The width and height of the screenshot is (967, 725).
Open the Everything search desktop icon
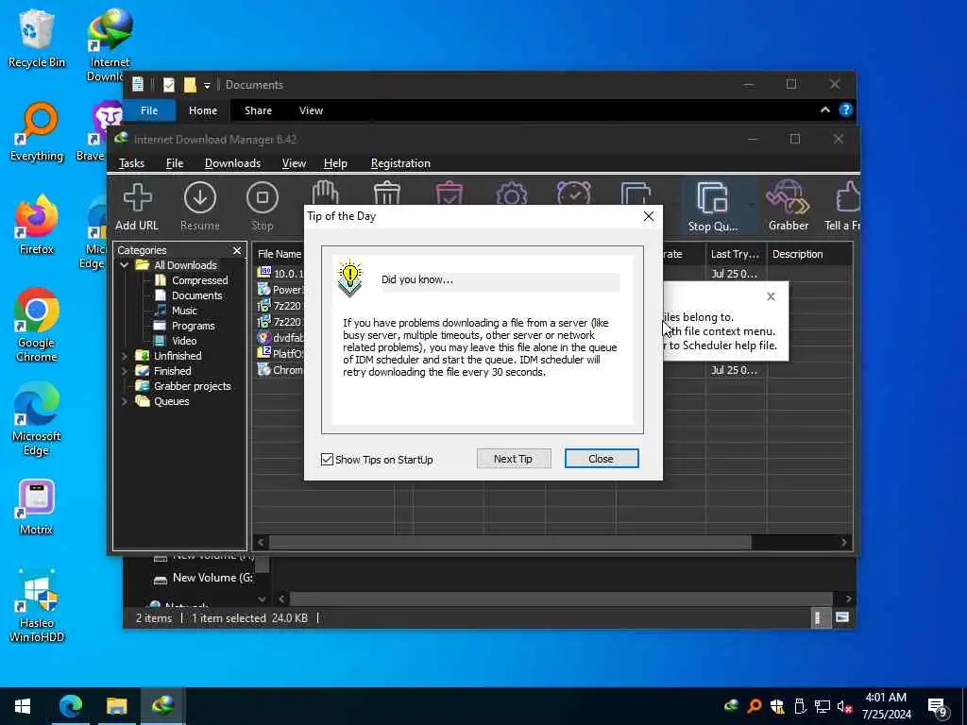tap(37, 132)
